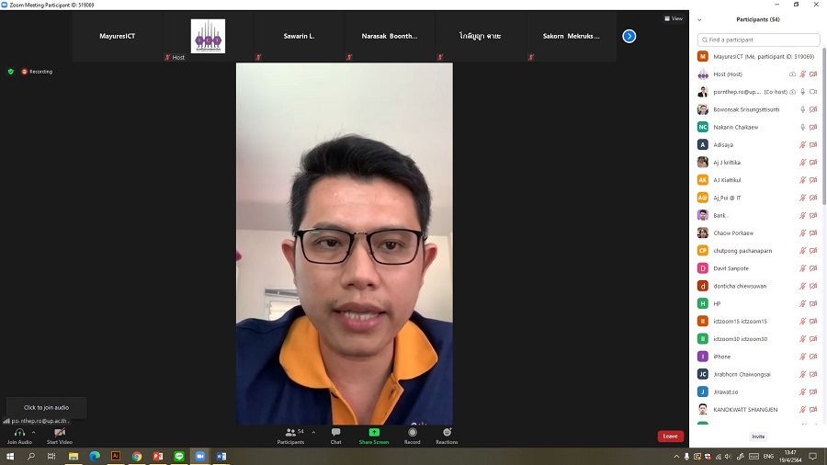The image size is (827, 465).
Task: Open LINE app from taskbar
Action: (179, 456)
